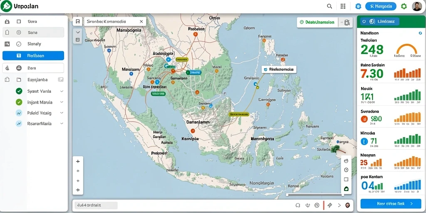Click the orange gauge arc in Tedoion card
The width and height of the screenshot is (426, 213).
click(x=407, y=49)
